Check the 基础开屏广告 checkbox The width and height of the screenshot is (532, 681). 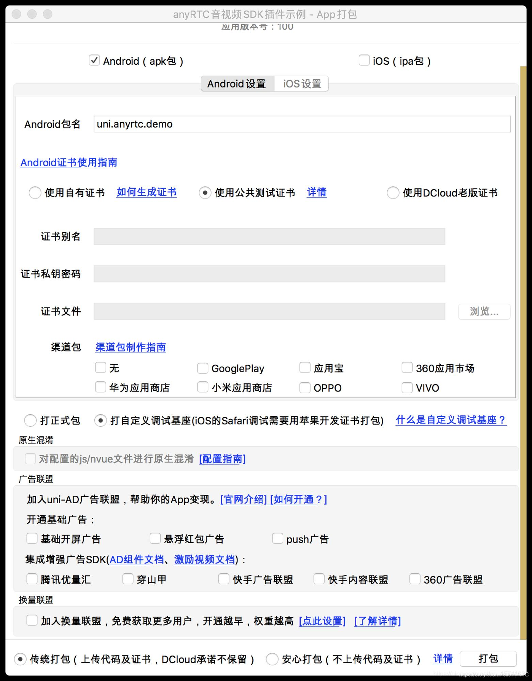pyautogui.click(x=32, y=538)
